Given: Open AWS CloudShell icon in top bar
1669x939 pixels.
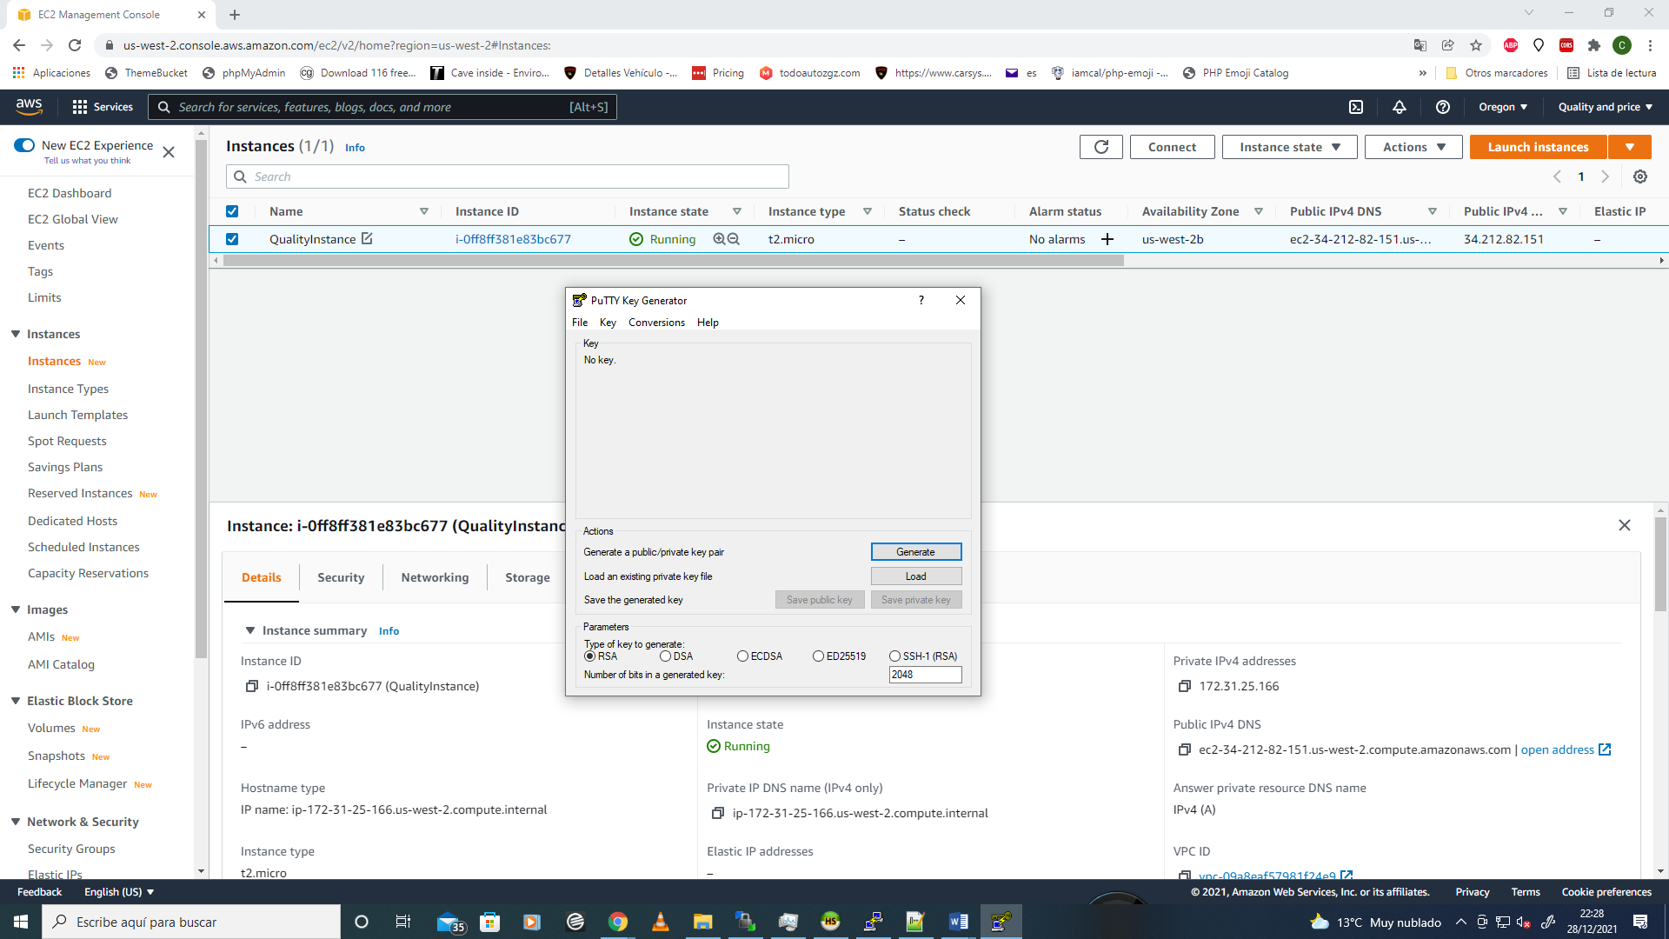Looking at the screenshot, I should tap(1355, 107).
